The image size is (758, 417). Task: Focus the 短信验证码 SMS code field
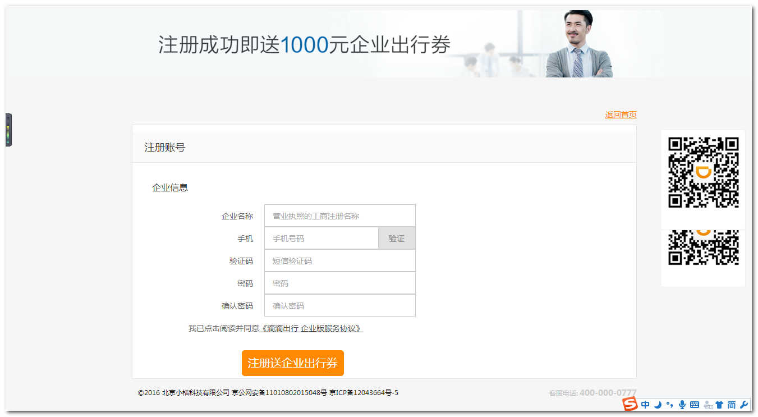(x=340, y=260)
